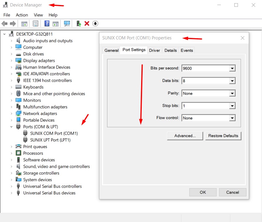This screenshot has width=262, height=222.
Task: Click the Audio inputs and outputs speaker icon
Action: tap(18, 41)
